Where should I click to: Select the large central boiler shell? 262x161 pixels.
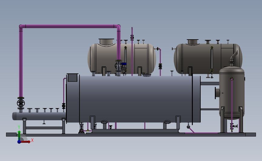(133, 99)
